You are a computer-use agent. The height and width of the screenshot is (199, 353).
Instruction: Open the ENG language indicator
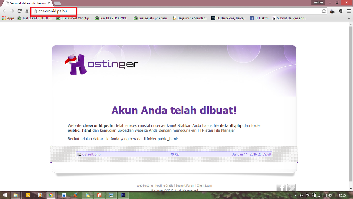tap(329, 195)
